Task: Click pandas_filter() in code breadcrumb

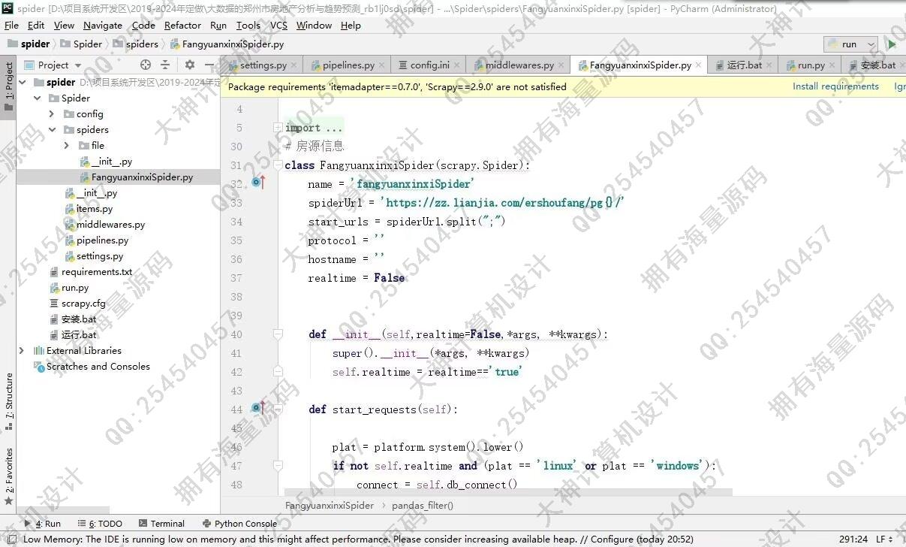Action: (423, 506)
